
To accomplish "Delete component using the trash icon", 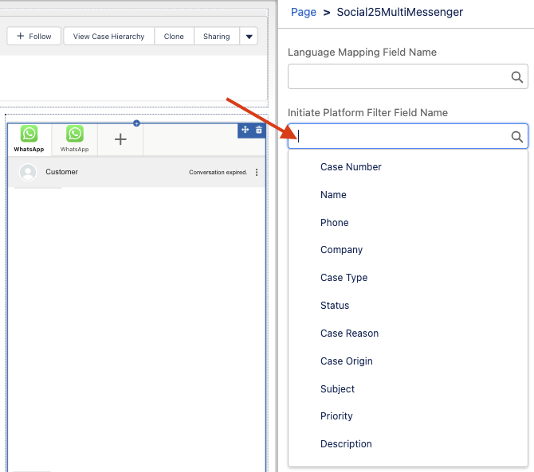I will 258,130.
